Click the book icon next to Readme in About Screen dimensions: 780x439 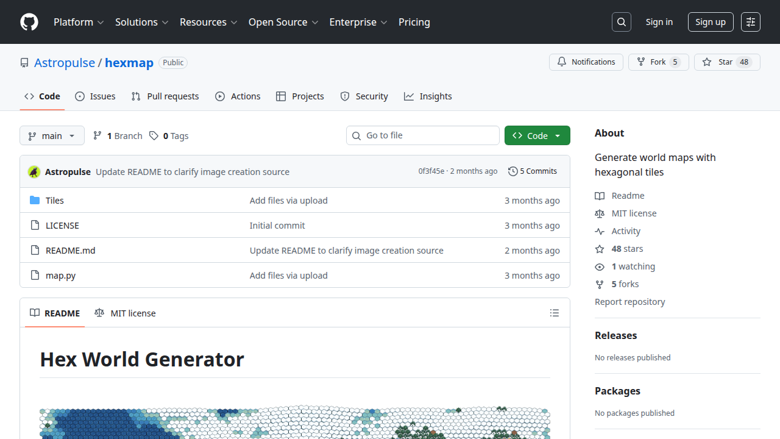pos(600,196)
